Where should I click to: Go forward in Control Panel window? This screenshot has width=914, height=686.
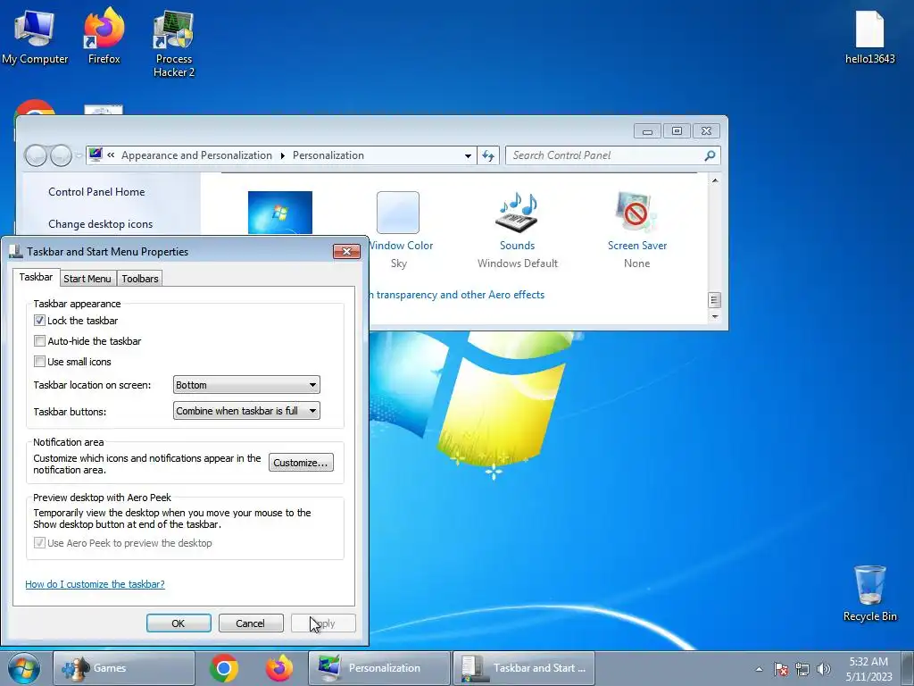61,155
